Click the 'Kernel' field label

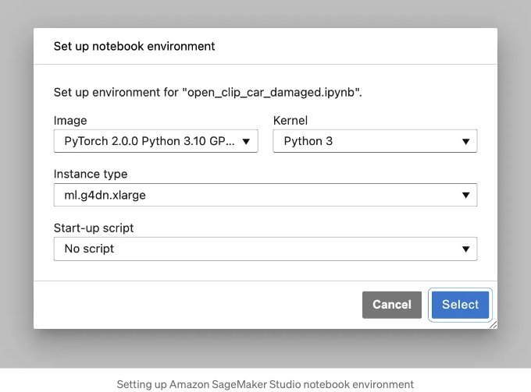(x=290, y=121)
